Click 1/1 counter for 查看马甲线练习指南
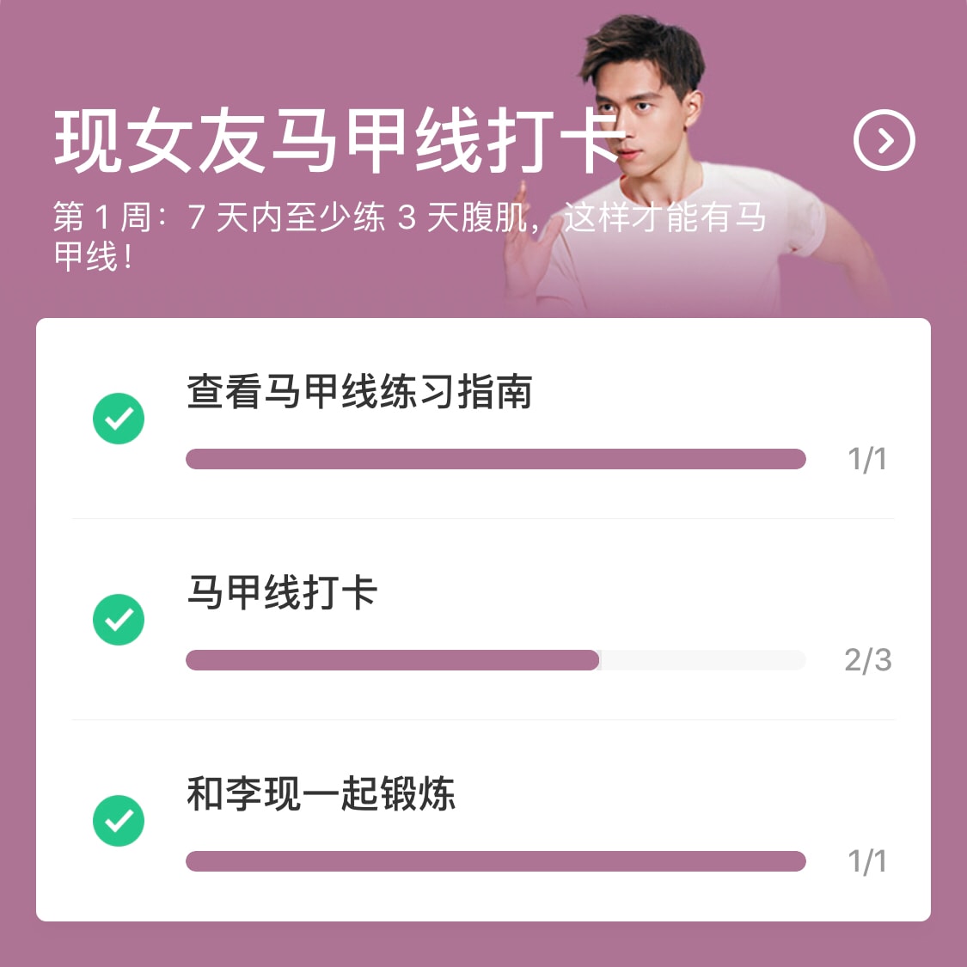This screenshot has height=967, width=967. pyautogui.click(x=866, y=459)
